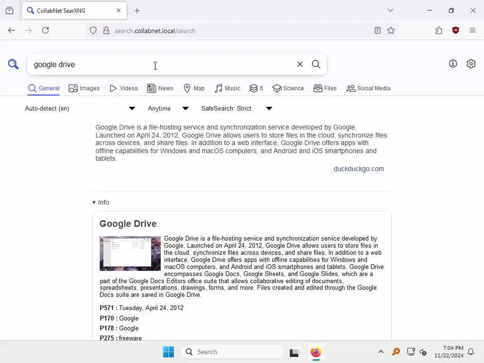Click the P178 : Google row

(119, 328)
